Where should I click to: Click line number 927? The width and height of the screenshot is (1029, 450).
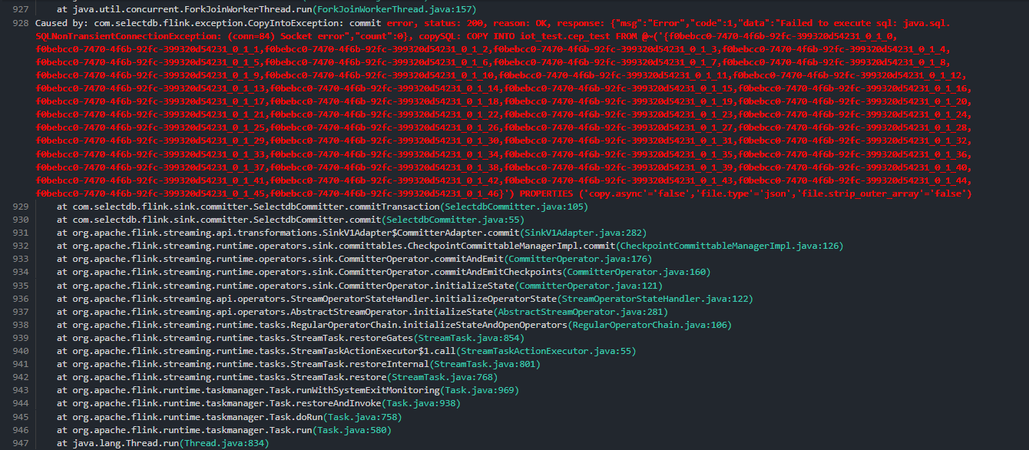coord(20,10)
